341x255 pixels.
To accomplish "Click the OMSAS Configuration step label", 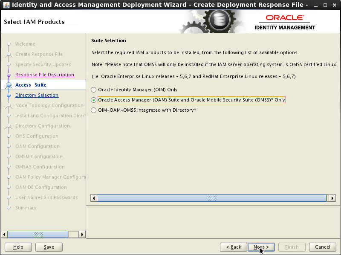I will pyautogui.click(x=40, y=167).
